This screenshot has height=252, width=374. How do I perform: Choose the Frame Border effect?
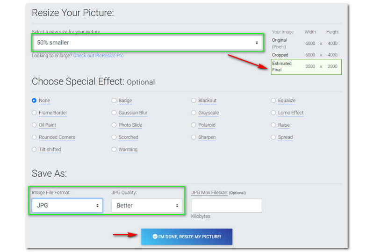click(x=34, y=113)
